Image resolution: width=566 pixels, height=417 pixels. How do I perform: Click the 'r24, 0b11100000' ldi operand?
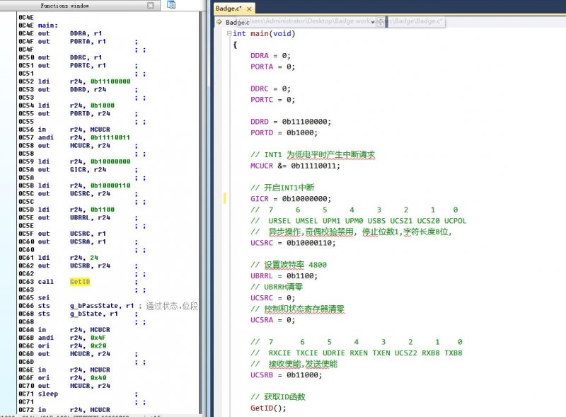tap(100, 81)
